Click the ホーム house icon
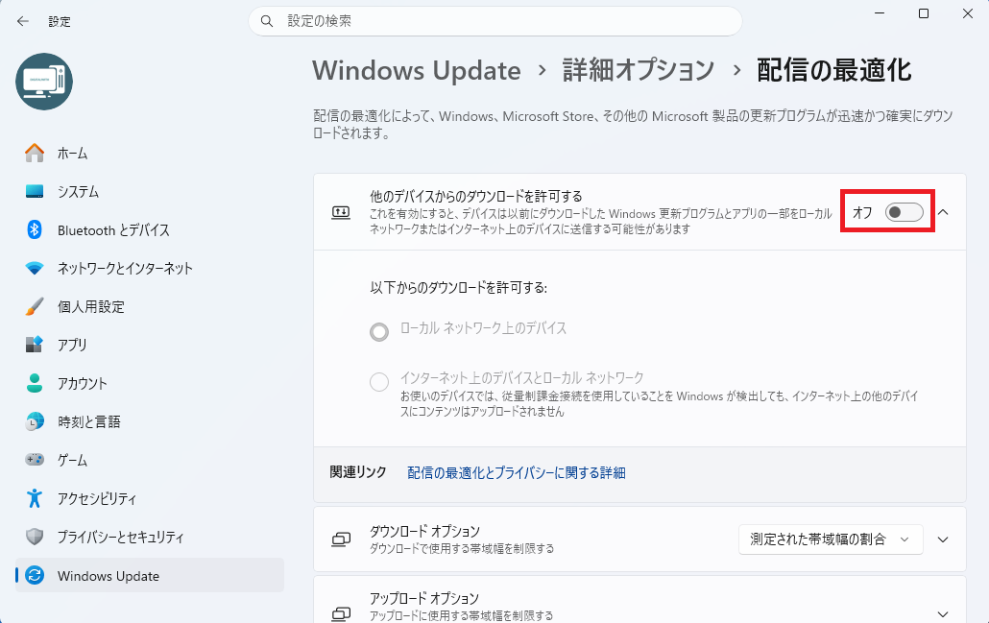This screenshot has height=623, width=989. [35, 154]
